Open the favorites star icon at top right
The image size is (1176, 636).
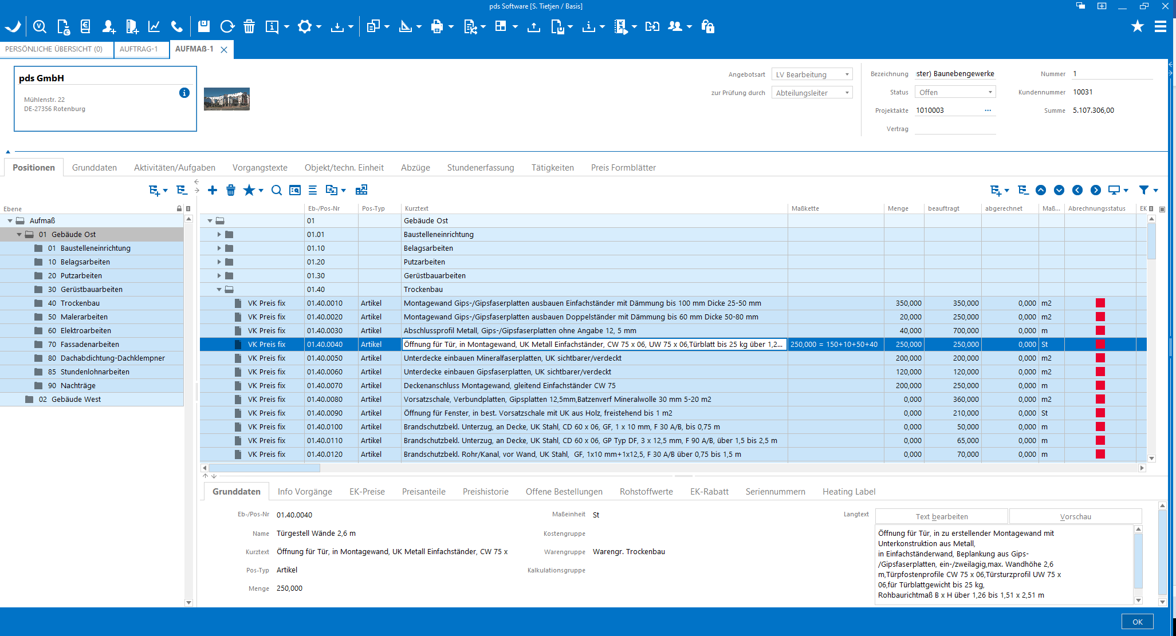tap(1137, 26)
